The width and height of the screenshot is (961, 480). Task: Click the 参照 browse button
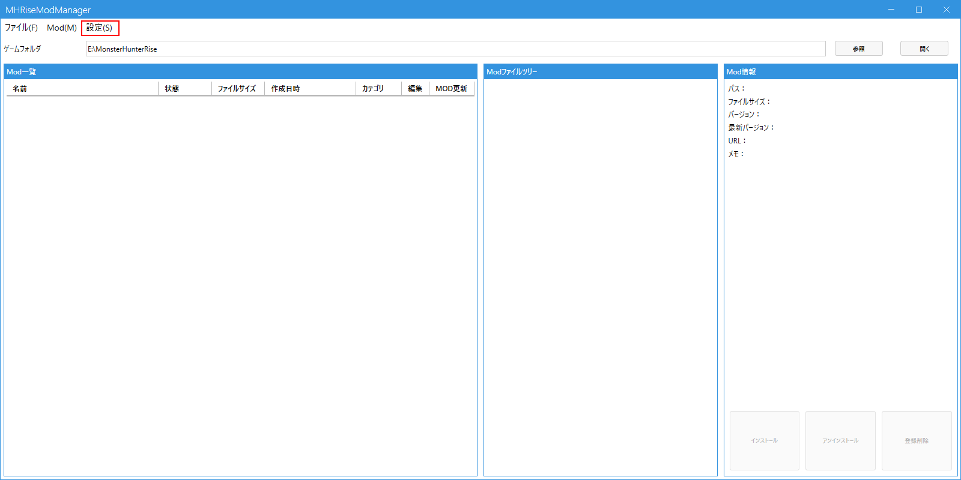tap(859, 49)
